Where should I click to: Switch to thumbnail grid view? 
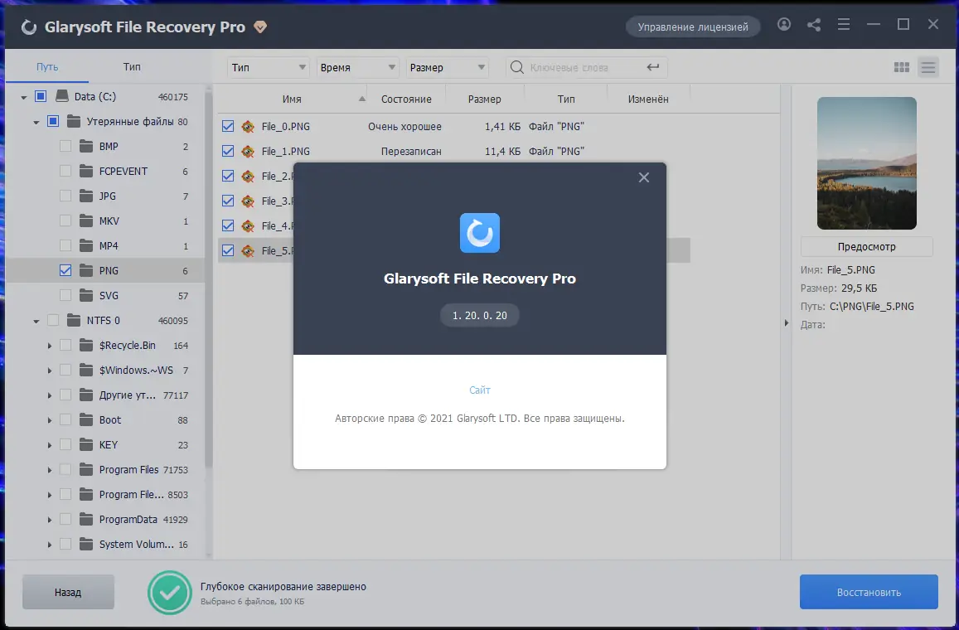902,67
